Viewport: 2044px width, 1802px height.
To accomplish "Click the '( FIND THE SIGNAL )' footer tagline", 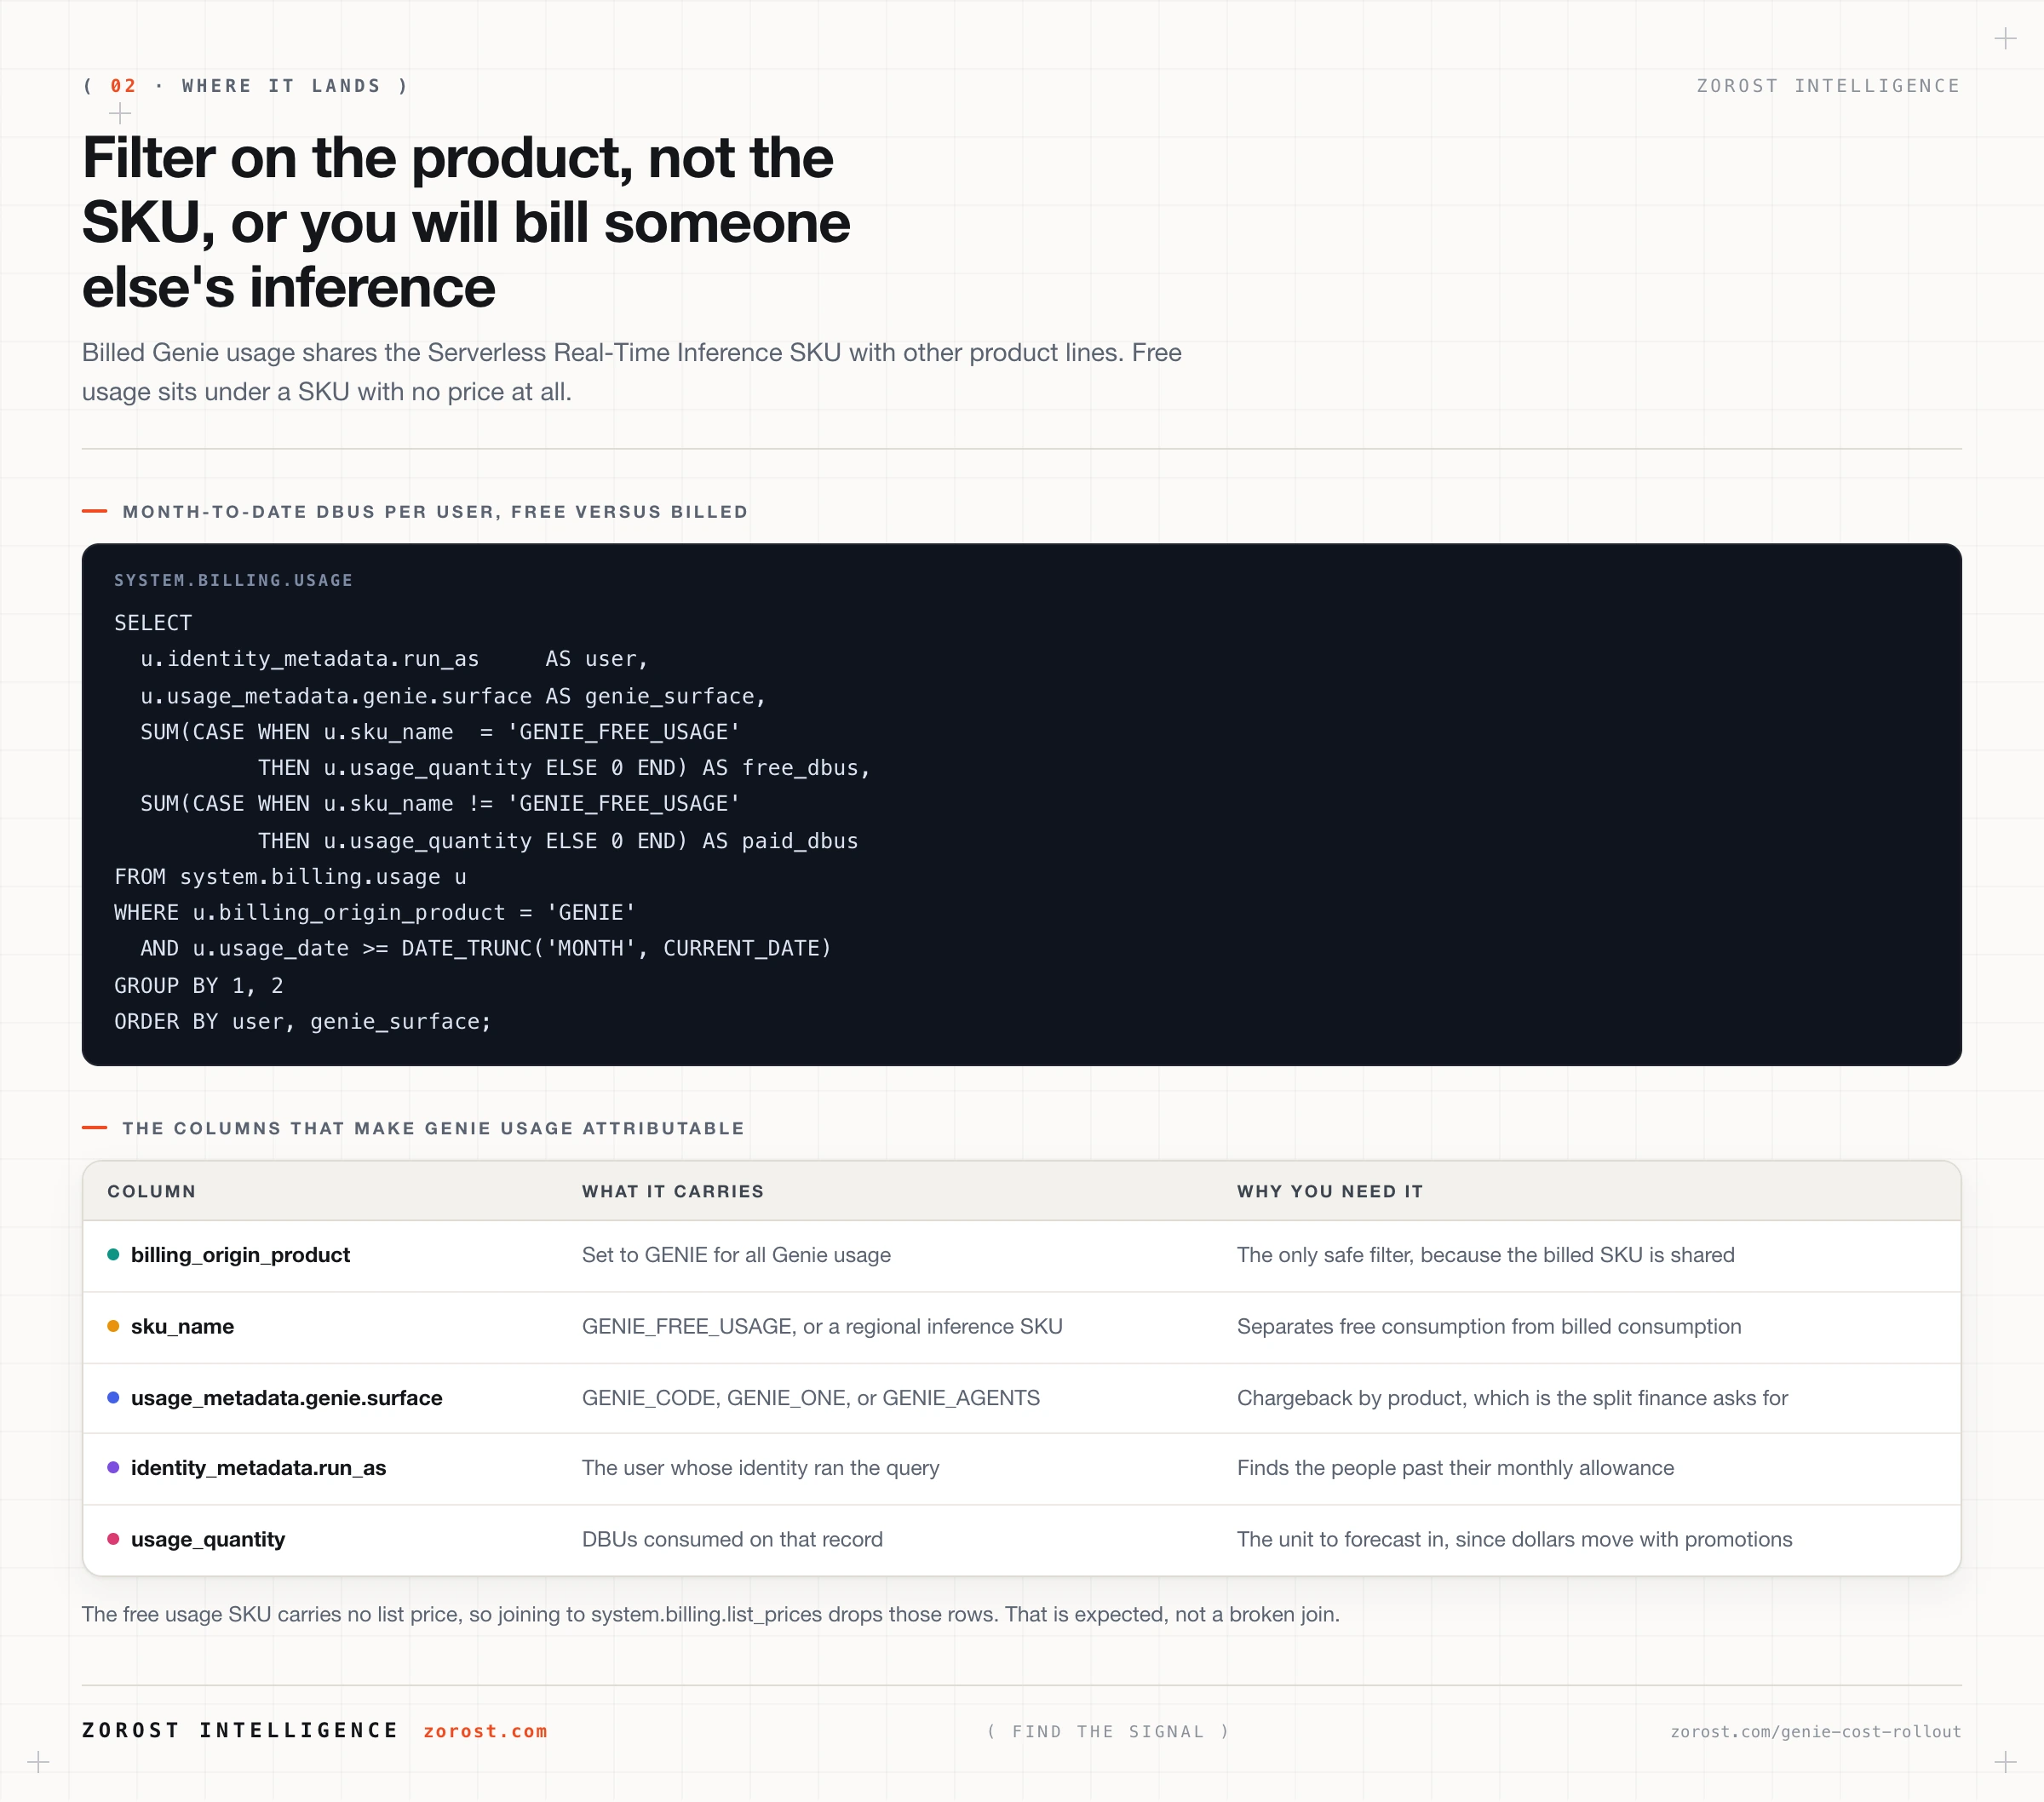I will point(1108,1731).
